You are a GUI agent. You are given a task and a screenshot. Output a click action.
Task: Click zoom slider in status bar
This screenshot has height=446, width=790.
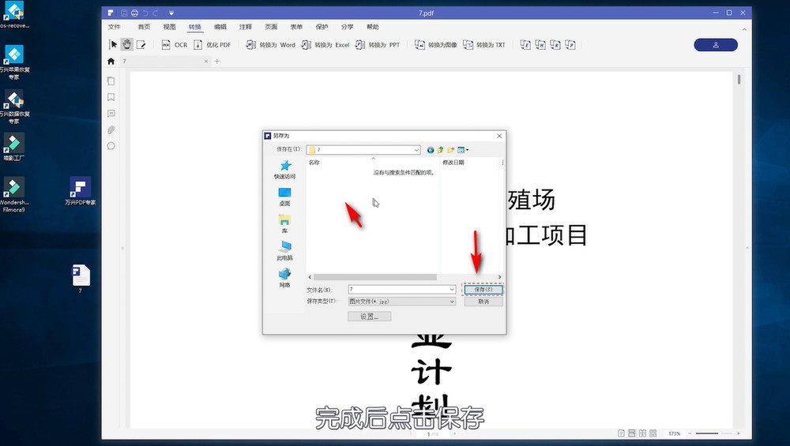pyautogui.click(x=714, y=433)
